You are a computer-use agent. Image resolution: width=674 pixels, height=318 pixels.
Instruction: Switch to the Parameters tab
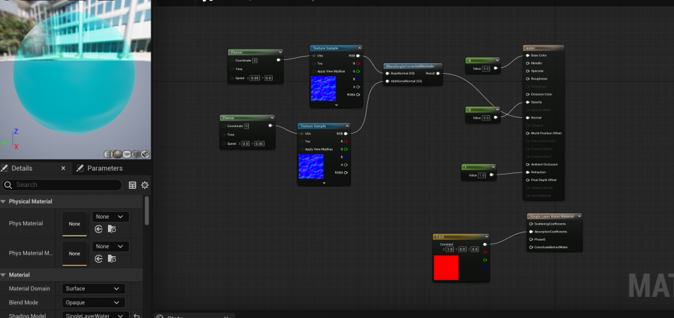point(100,169)
